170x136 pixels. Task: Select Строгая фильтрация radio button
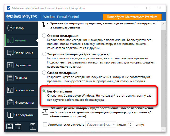pos(44,35)
